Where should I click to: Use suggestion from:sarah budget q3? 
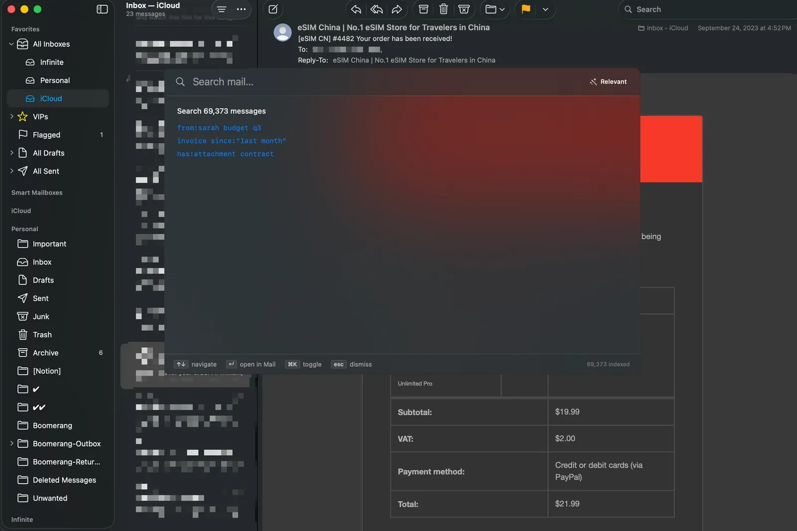[x=219, y=128]
